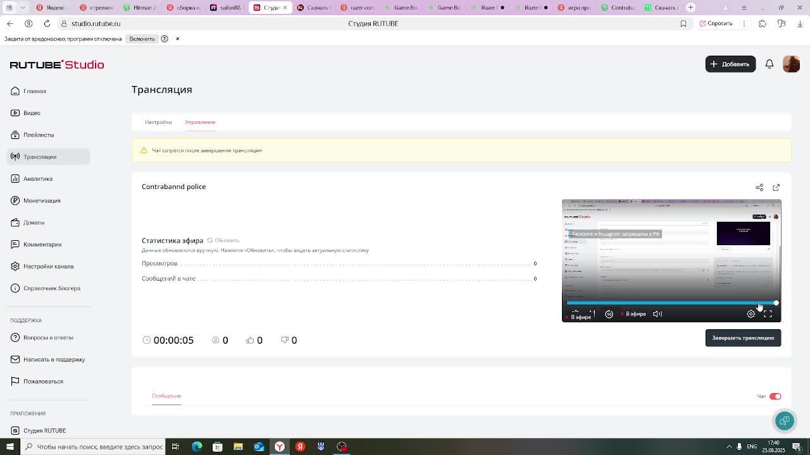Enter fullscreen in the player
The image size is (810, 455).
[x=768, y=314]
